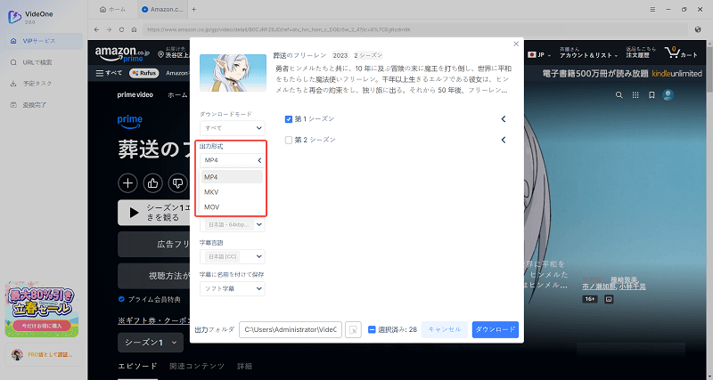
Task: Click the kindleunlimited banner
Action: (x=622, y=74)
